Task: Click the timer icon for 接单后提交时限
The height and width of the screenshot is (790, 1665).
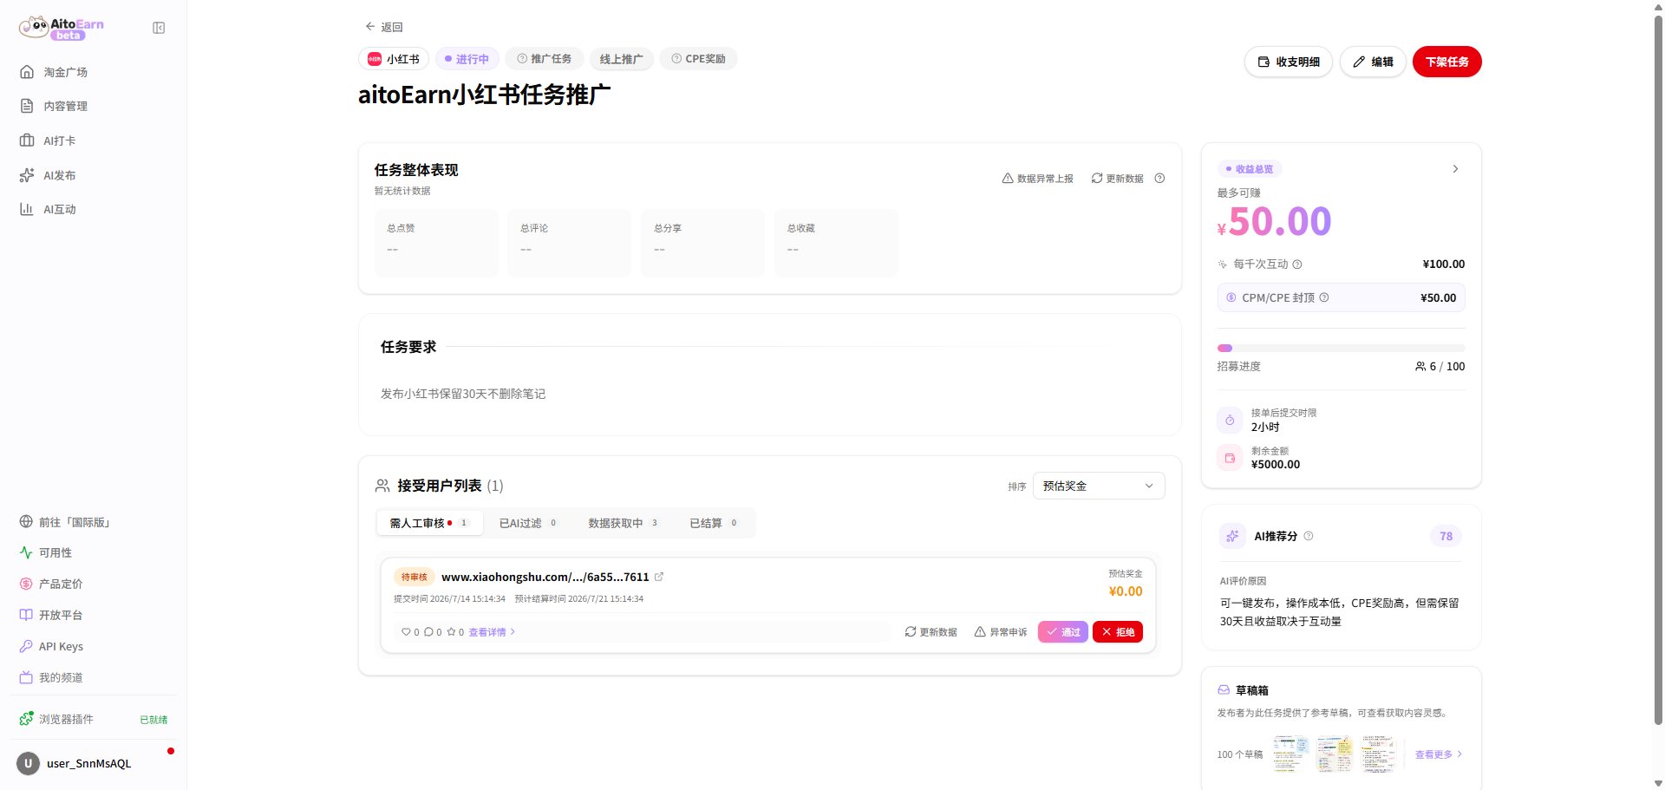Action: click(x=1230, y=420)
